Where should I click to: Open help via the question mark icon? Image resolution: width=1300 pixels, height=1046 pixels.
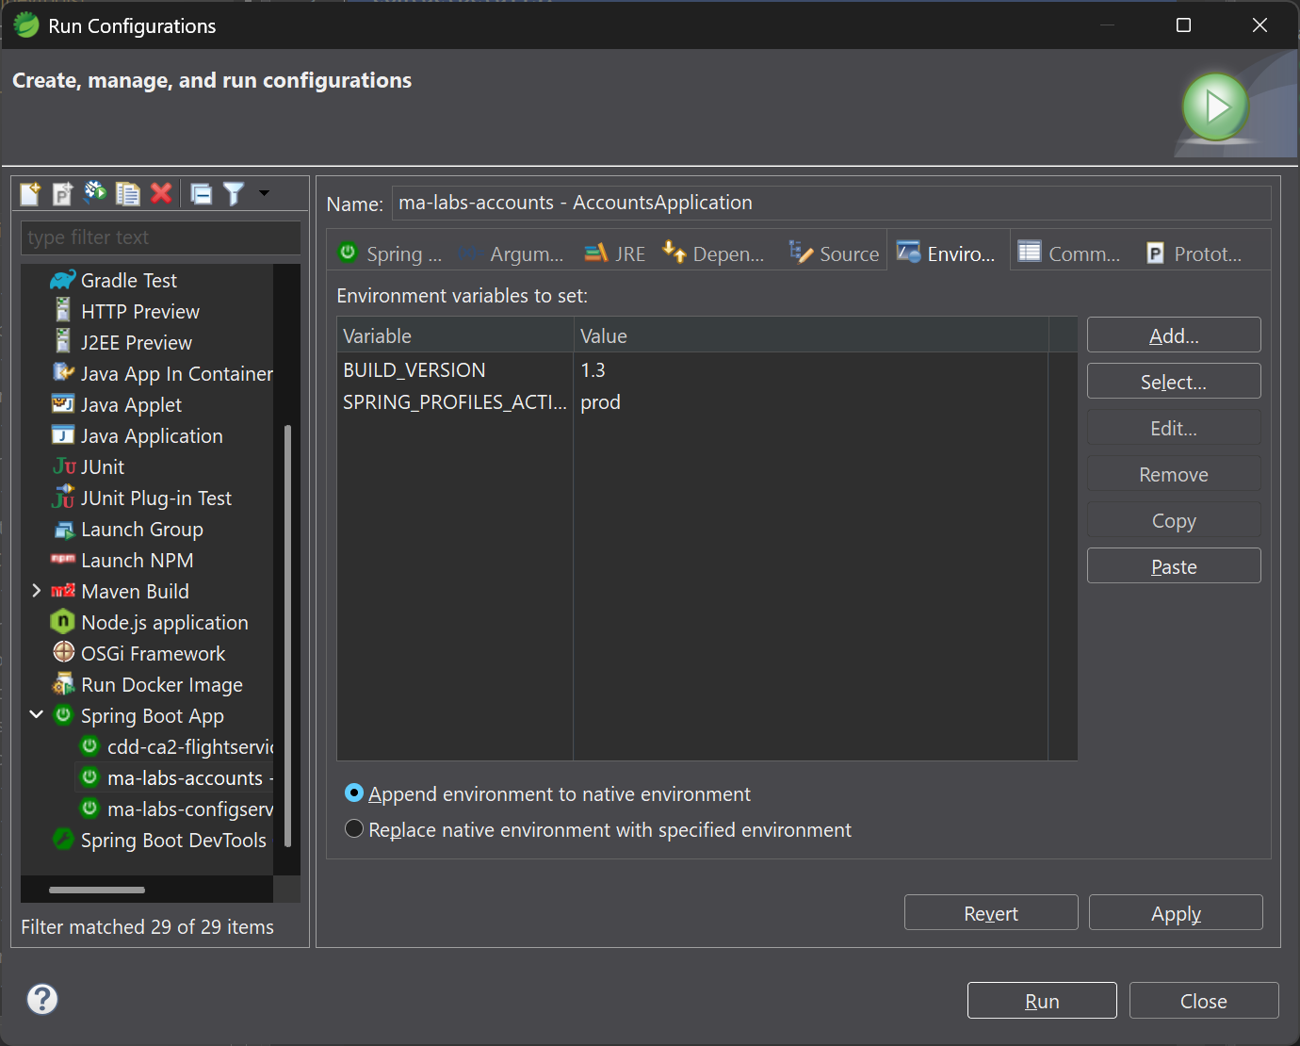pyautogui.click(x=42, y=999)
